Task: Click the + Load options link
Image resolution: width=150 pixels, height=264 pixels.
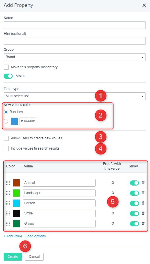Action: (x=34, y=236)
